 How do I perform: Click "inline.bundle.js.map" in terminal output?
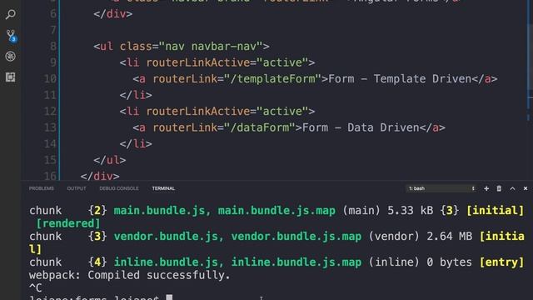click(x=296, y=262)
